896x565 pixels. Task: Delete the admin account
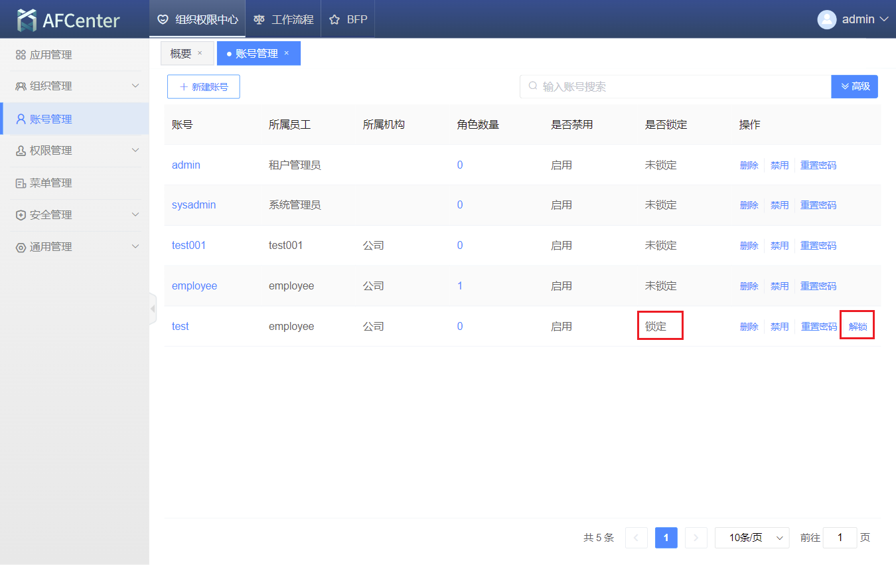(x=749, y=165)
